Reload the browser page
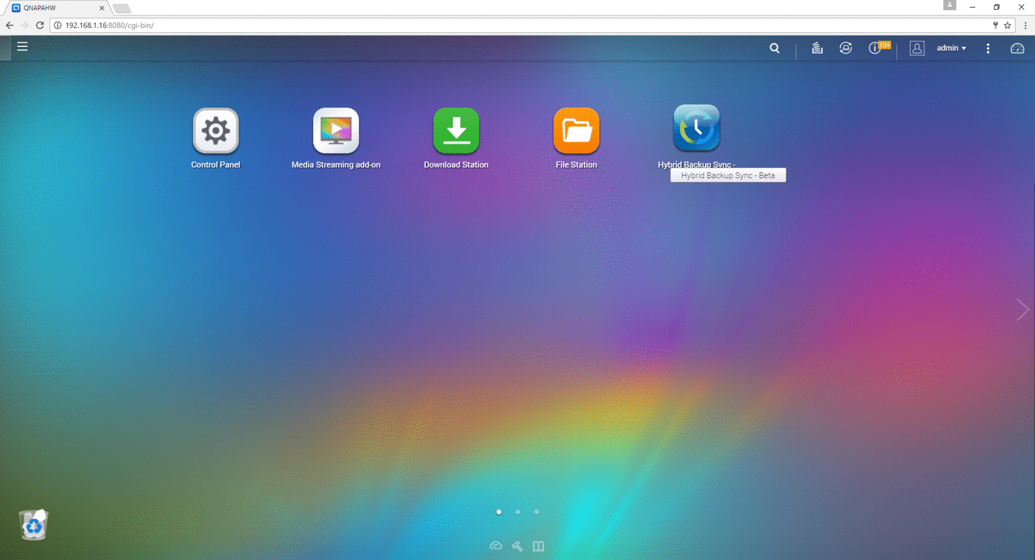 coord(40,25)
